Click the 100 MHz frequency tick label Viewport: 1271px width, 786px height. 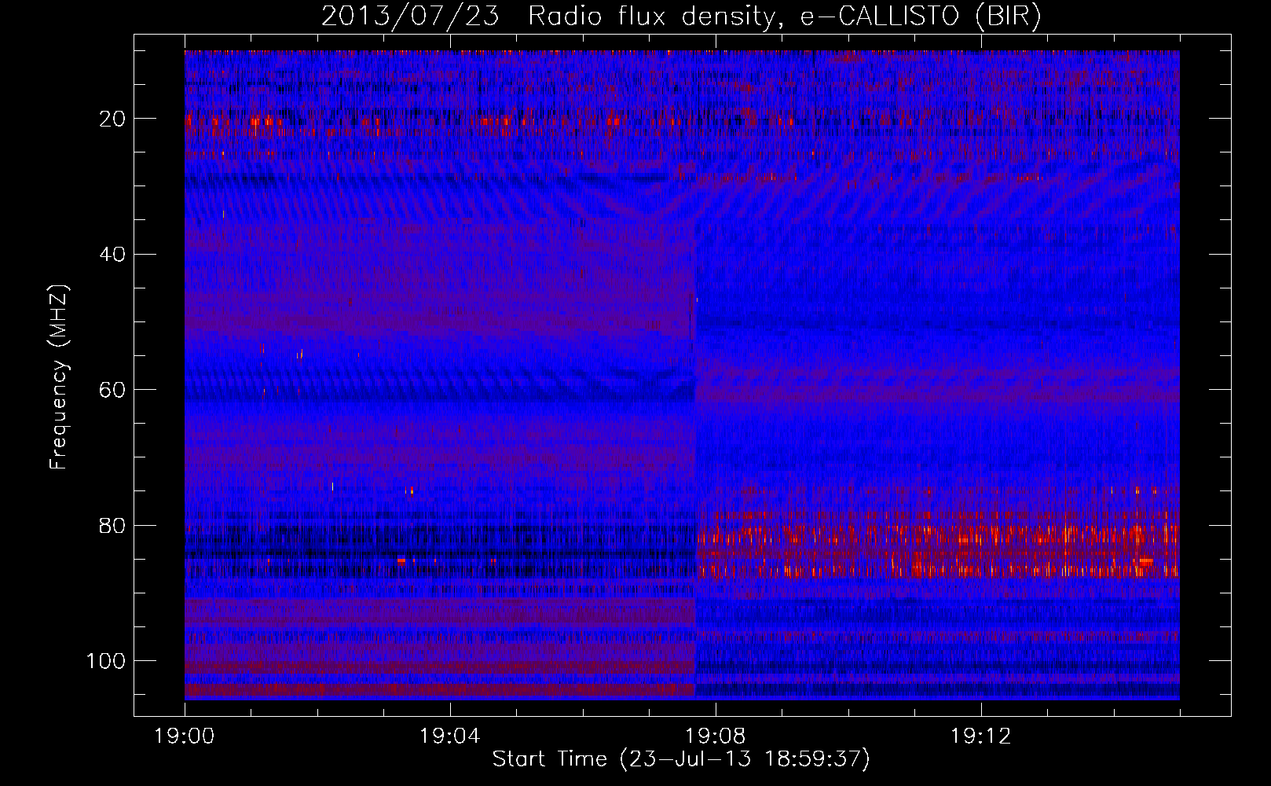point(106,661)
